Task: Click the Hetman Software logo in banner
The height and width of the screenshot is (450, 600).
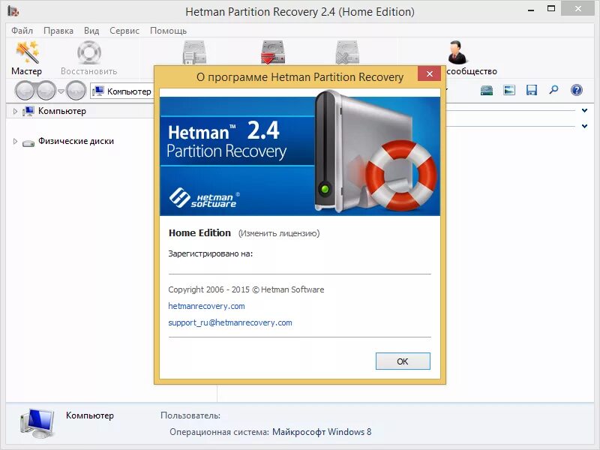Action: pos(203,198)
